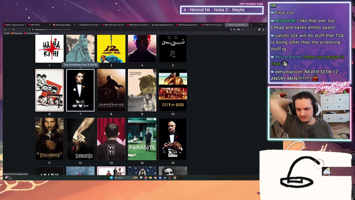Open the Parasite poster
The image size is (355, 200).
click(x=142, y=139)
